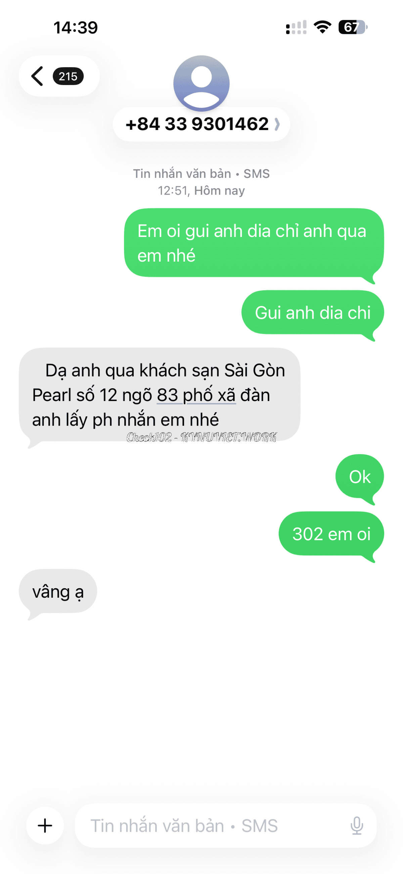
Task: Tap the 'Gui anh dia chi' bubble
Action: click(313, 313)
